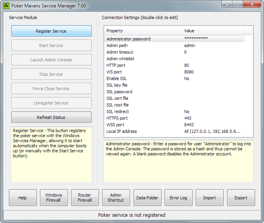Close the Service Manager window
Viewport: 264px width, 223px height.
[252, 4]
